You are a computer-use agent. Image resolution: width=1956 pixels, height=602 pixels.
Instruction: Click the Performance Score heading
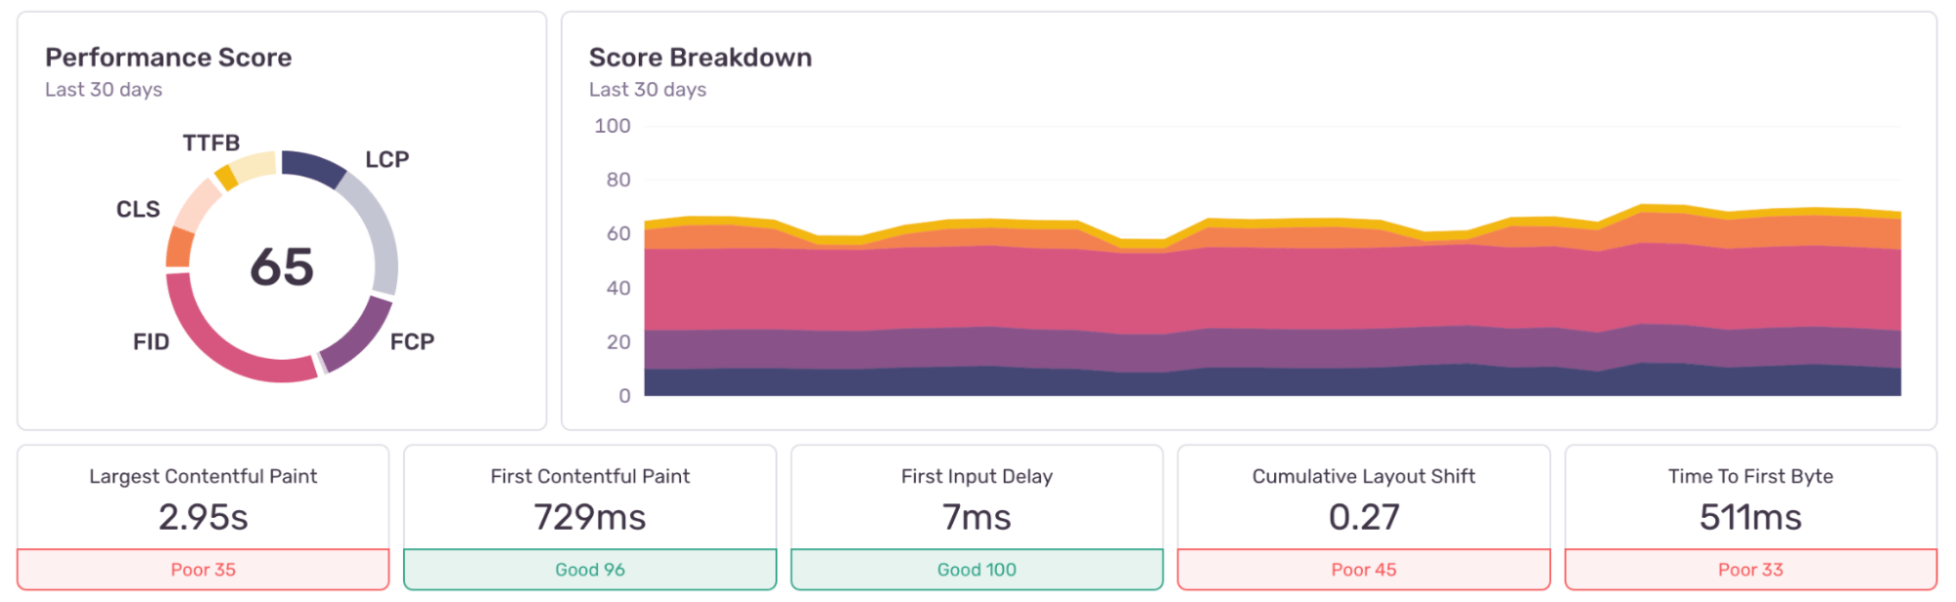pyautogui.click(x=168, y=58)
